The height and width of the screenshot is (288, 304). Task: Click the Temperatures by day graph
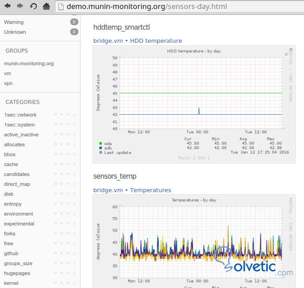[194, 241]
